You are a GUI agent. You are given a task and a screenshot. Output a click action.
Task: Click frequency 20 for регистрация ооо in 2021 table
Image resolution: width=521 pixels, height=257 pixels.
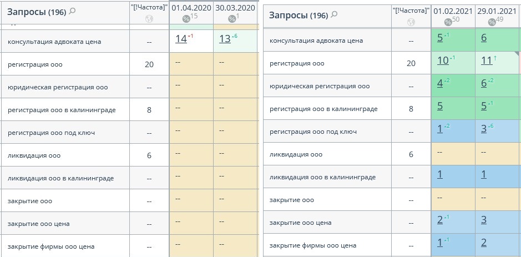[411, 63]
